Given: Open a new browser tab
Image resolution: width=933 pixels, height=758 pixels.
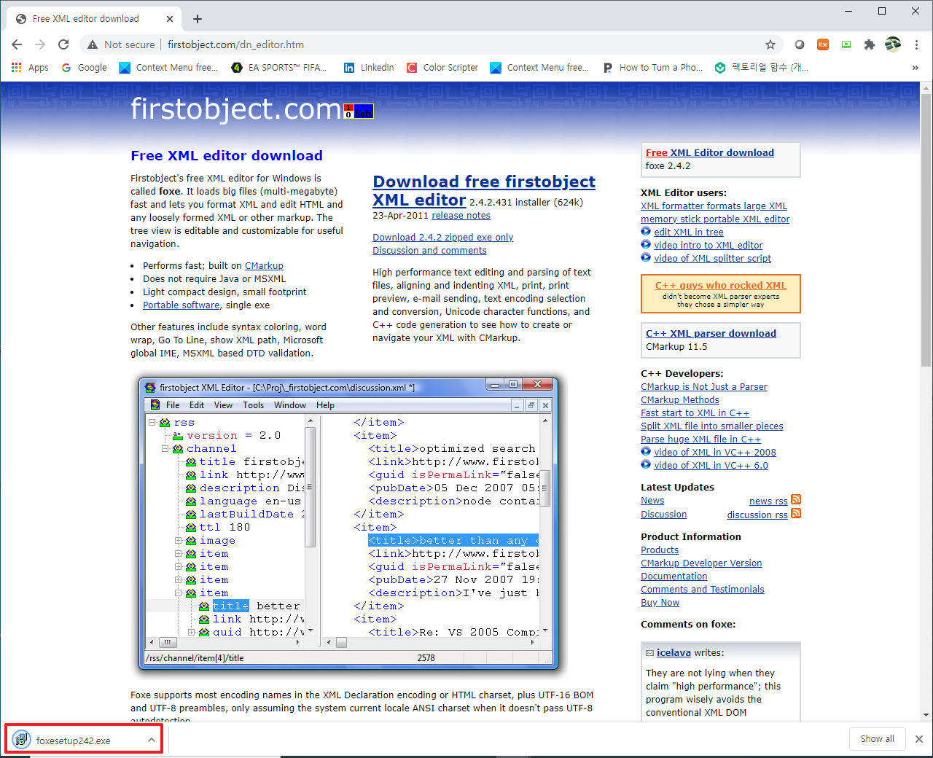Looking at the screenshot, I should pyautogui.click(x=198, y=19).
